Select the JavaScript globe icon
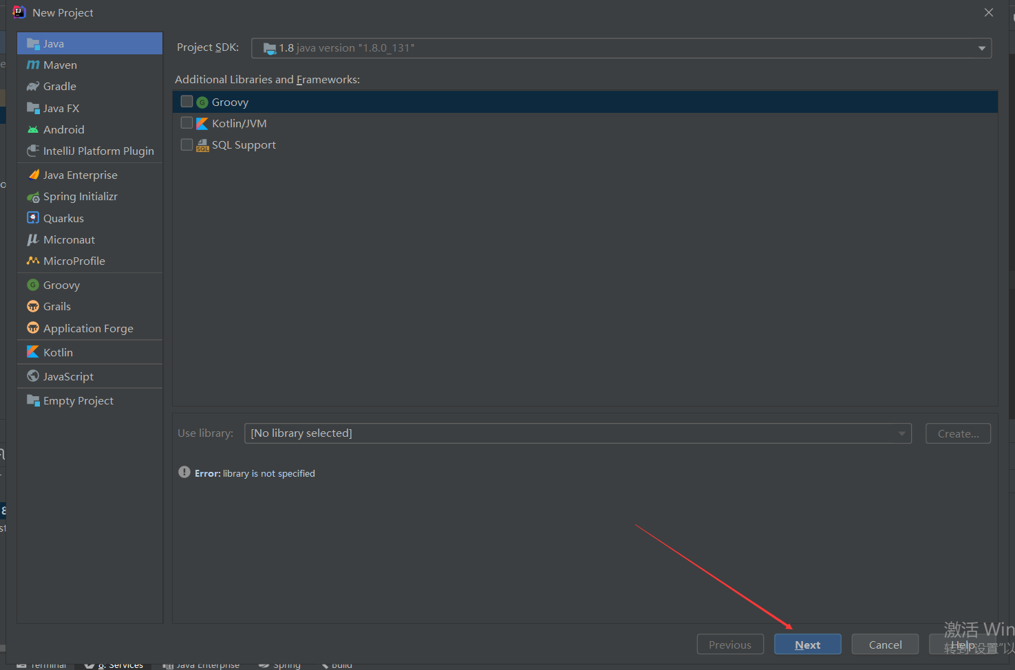1015x670 pixels. [33, 376]
